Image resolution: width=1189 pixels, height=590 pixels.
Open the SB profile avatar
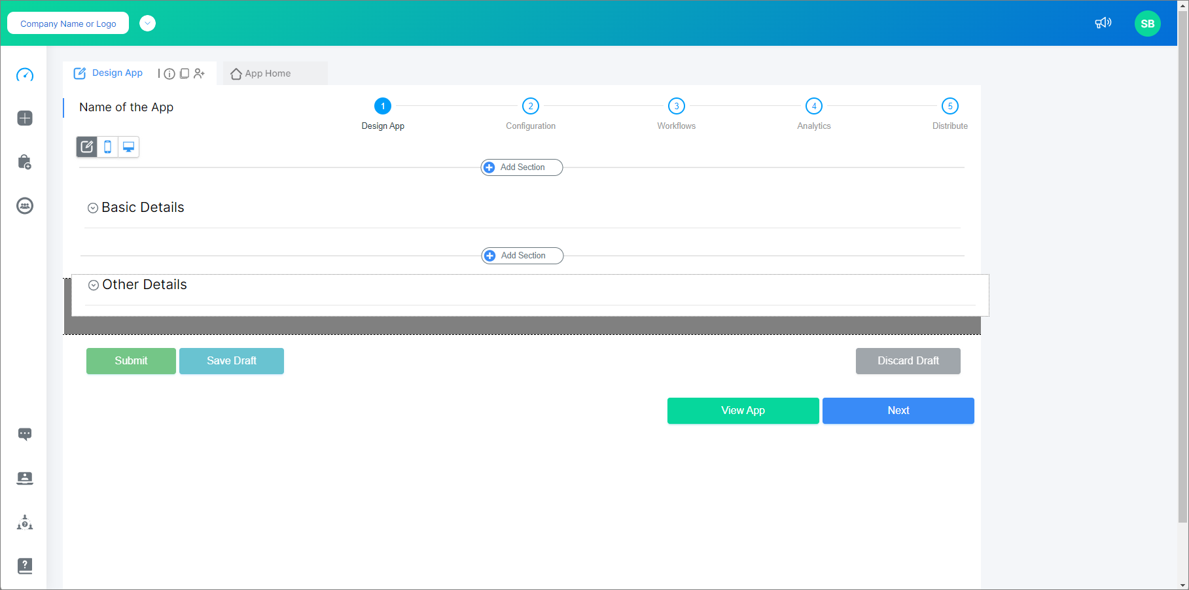click(x=1147, y=23)
